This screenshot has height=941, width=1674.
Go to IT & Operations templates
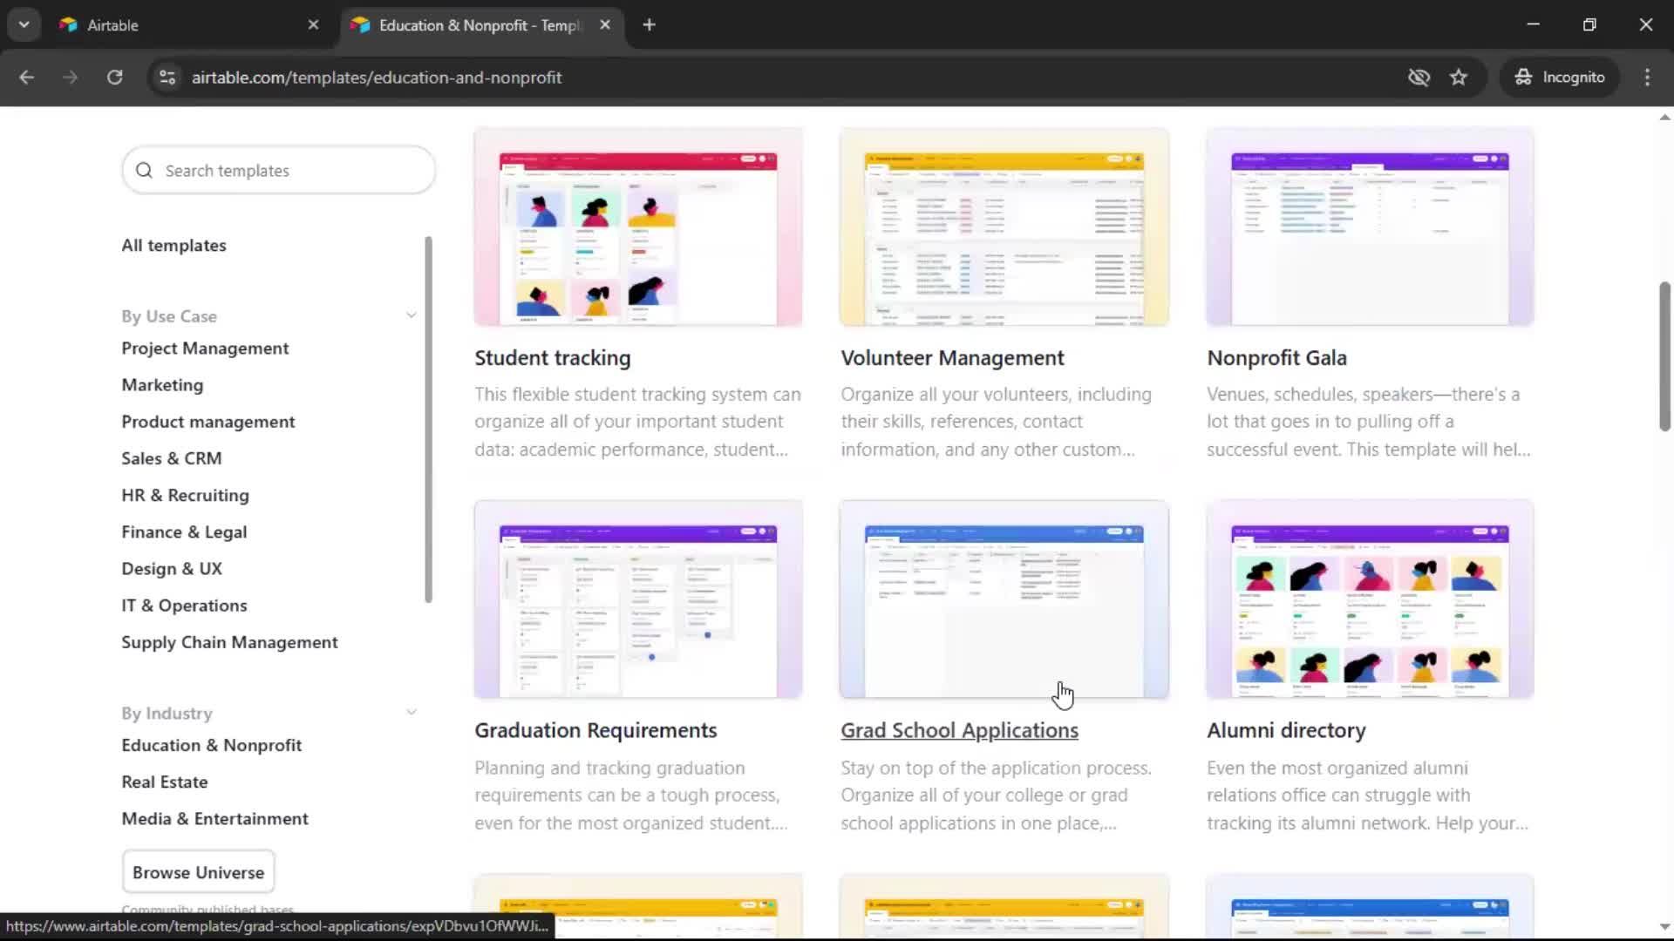184,605
